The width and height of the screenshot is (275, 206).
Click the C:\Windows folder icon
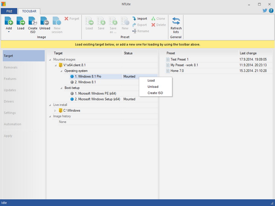(60, 111)
